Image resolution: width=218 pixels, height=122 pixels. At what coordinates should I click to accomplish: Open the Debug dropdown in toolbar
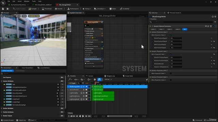click(x=87, y=9)
